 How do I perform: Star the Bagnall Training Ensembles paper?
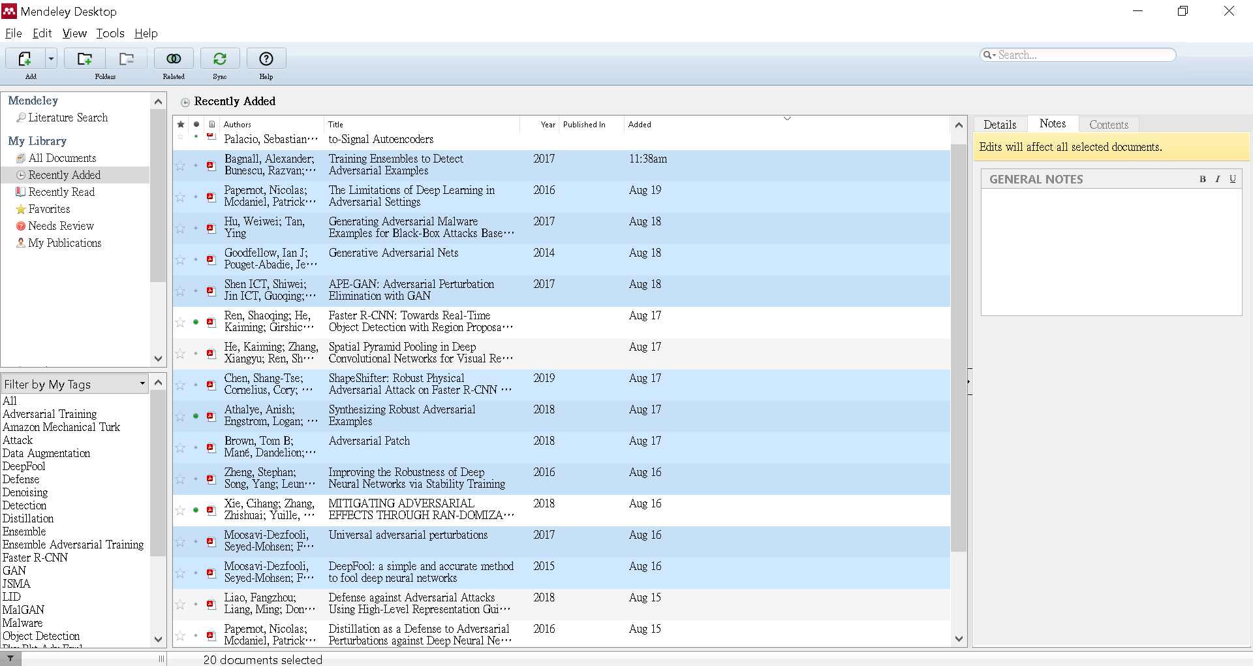180,166
